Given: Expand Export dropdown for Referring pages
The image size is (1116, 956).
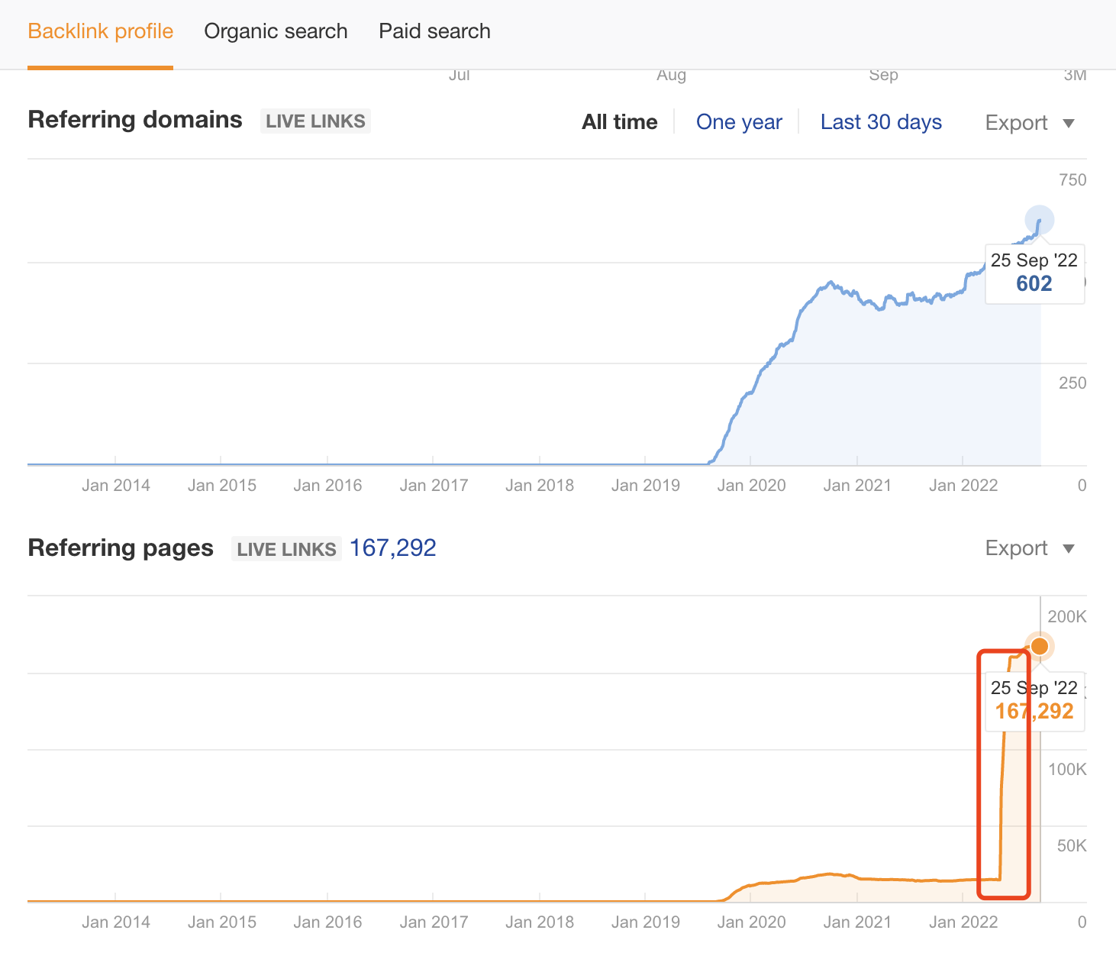Looking at the screenshot, I should pos(1029,548).
